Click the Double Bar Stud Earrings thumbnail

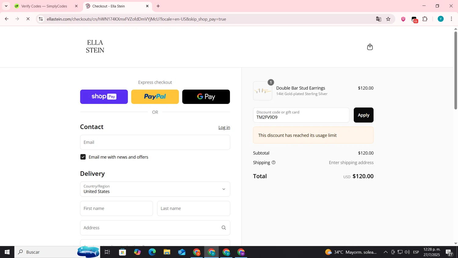263,91
